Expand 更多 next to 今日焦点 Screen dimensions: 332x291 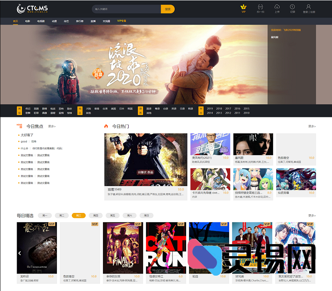pos(52,126)
